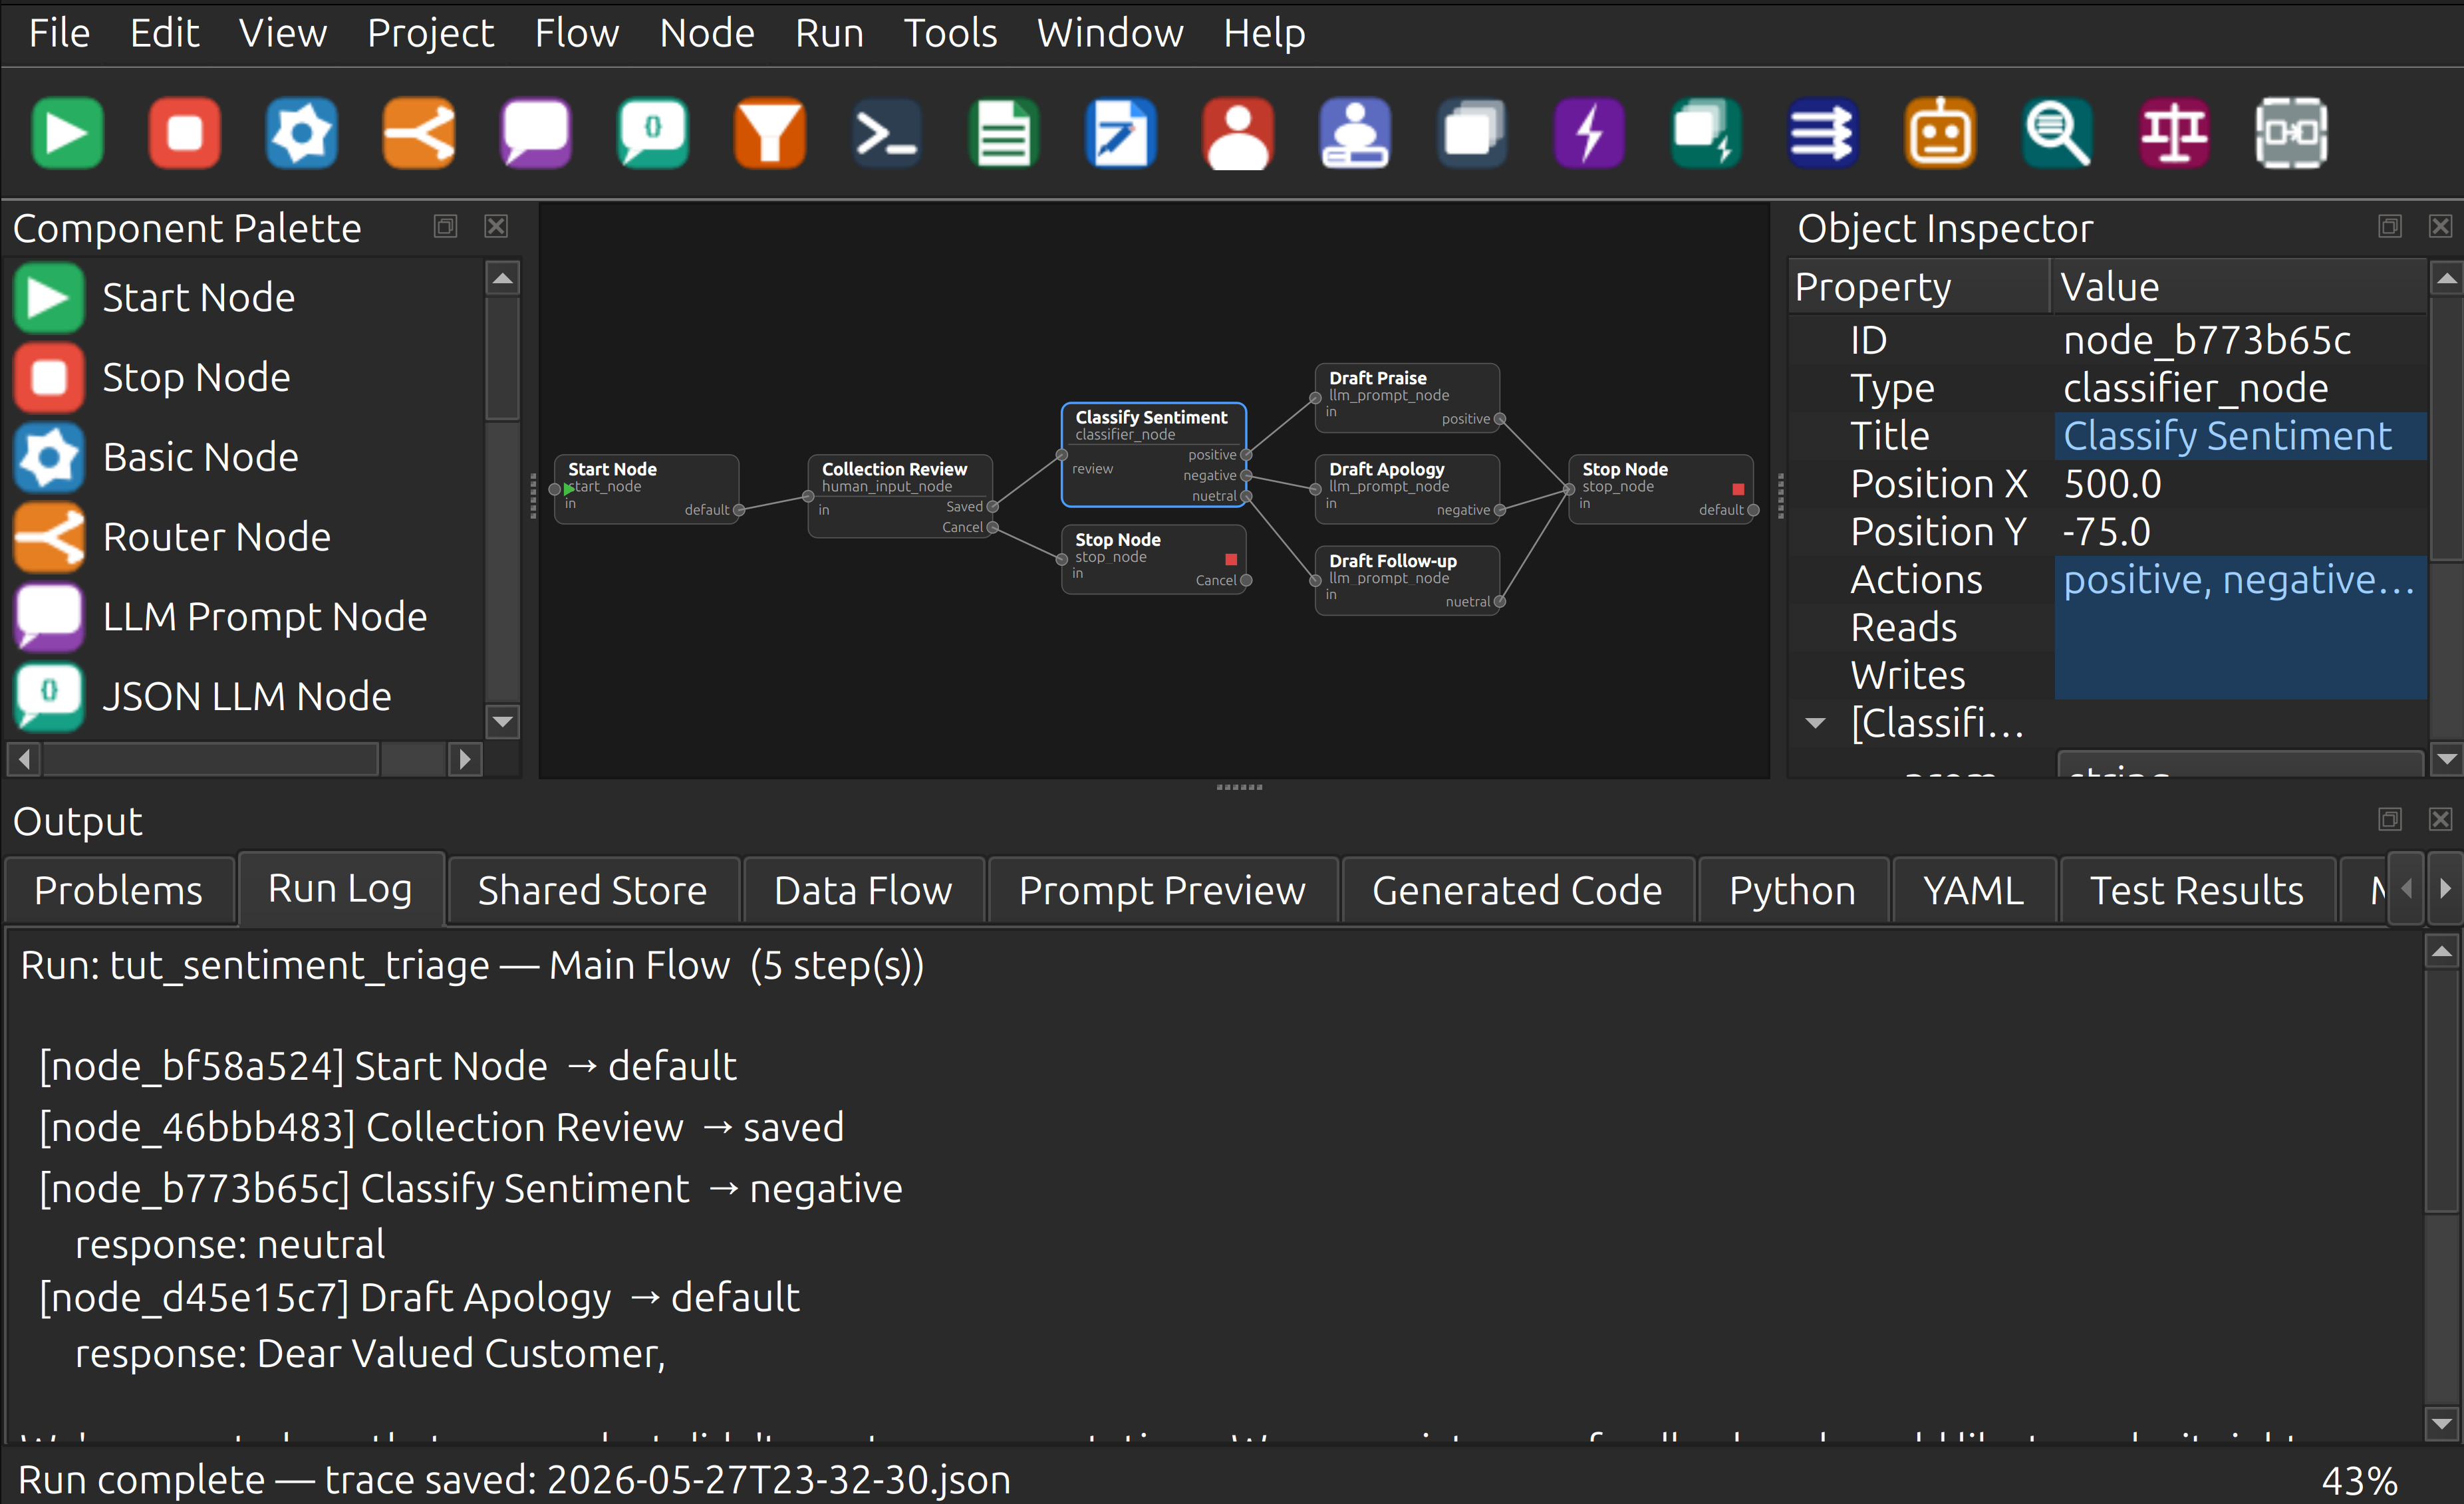
Task: Pick Router Node in Component Palette
Action: pyautogui.click(x=245, y=537)
